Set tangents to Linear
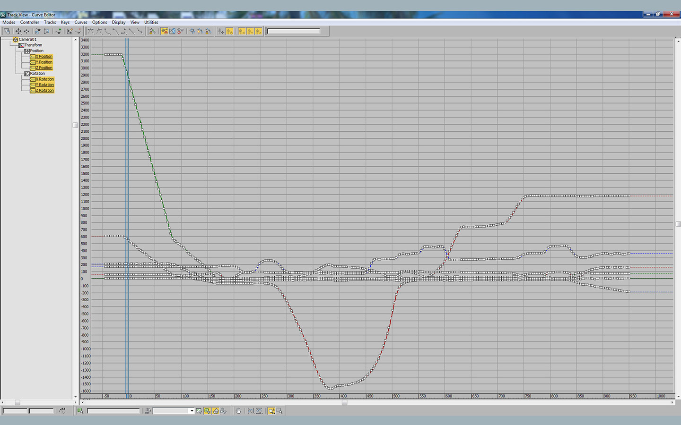The height and width of the screenshot is (425, 681). [132, 31]
